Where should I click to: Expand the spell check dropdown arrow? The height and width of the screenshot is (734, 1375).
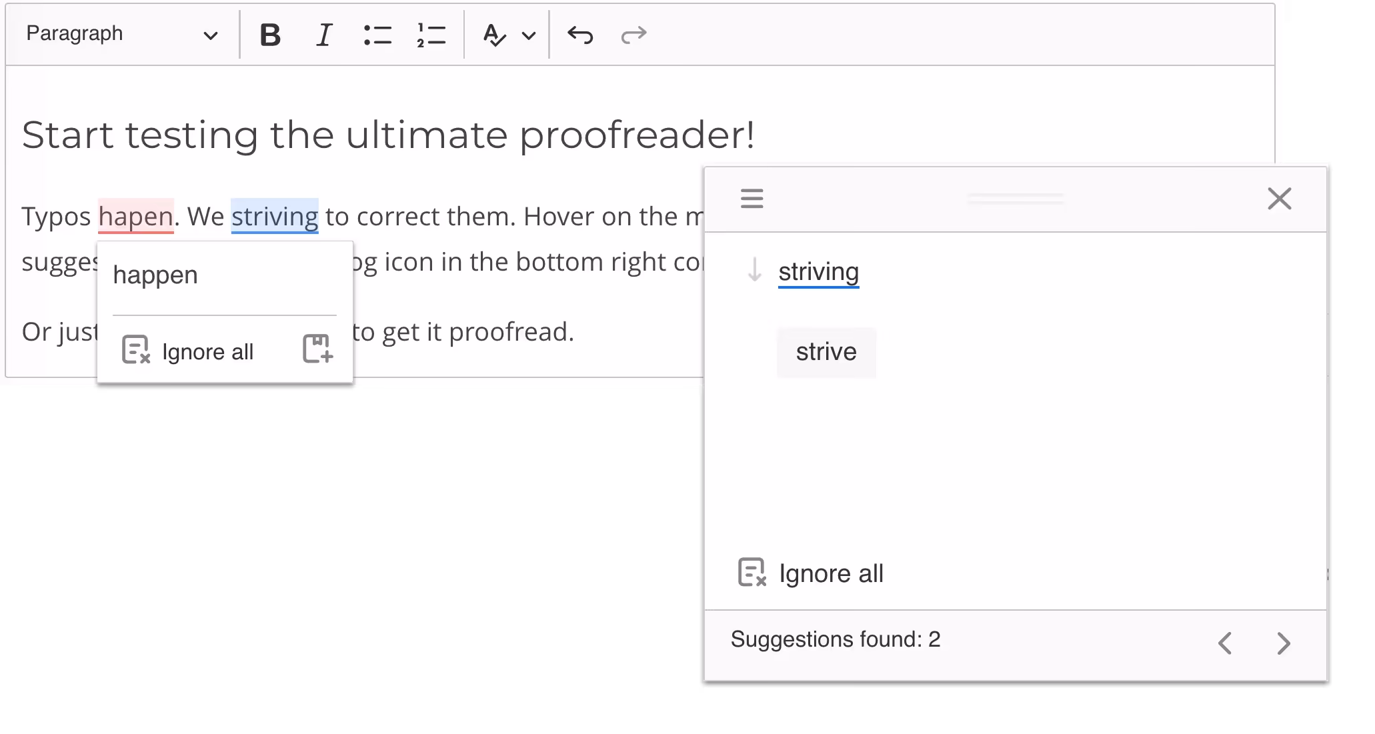point(529,35)
